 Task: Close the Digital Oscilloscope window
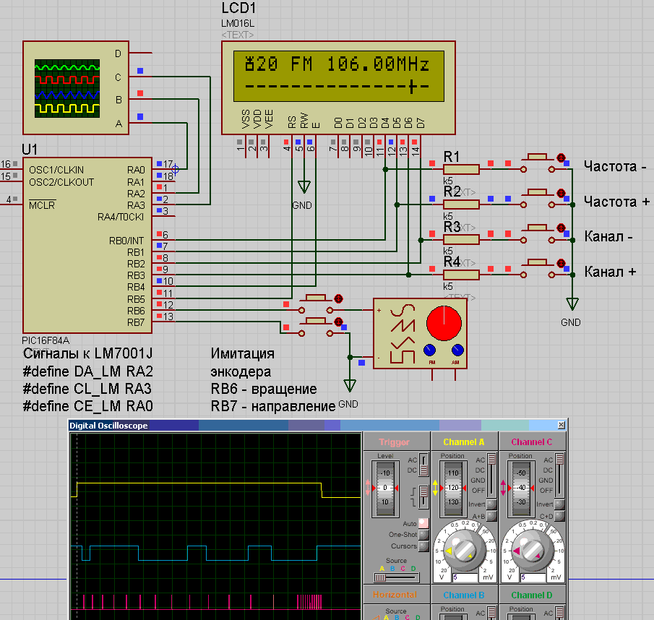561,425
